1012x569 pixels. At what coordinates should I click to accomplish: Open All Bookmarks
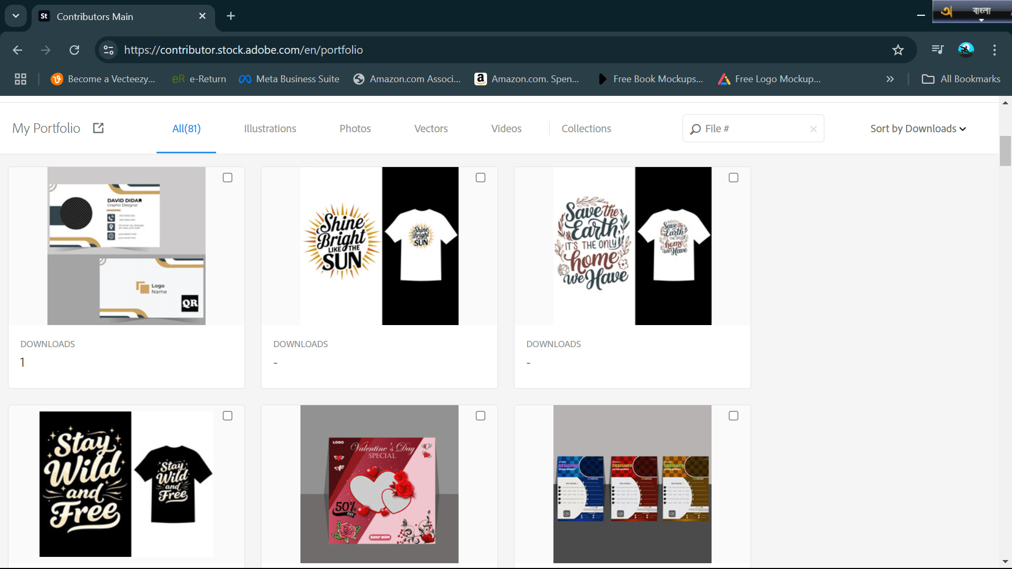point(961,79)
